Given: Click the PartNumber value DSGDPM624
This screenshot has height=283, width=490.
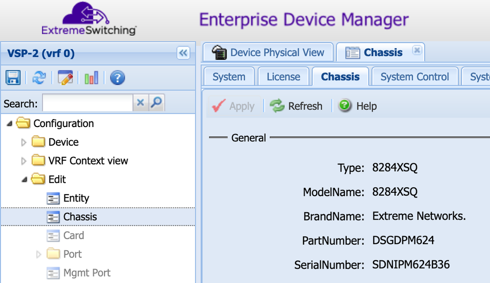Looking at the screenshot, I should tap(403, 240).
